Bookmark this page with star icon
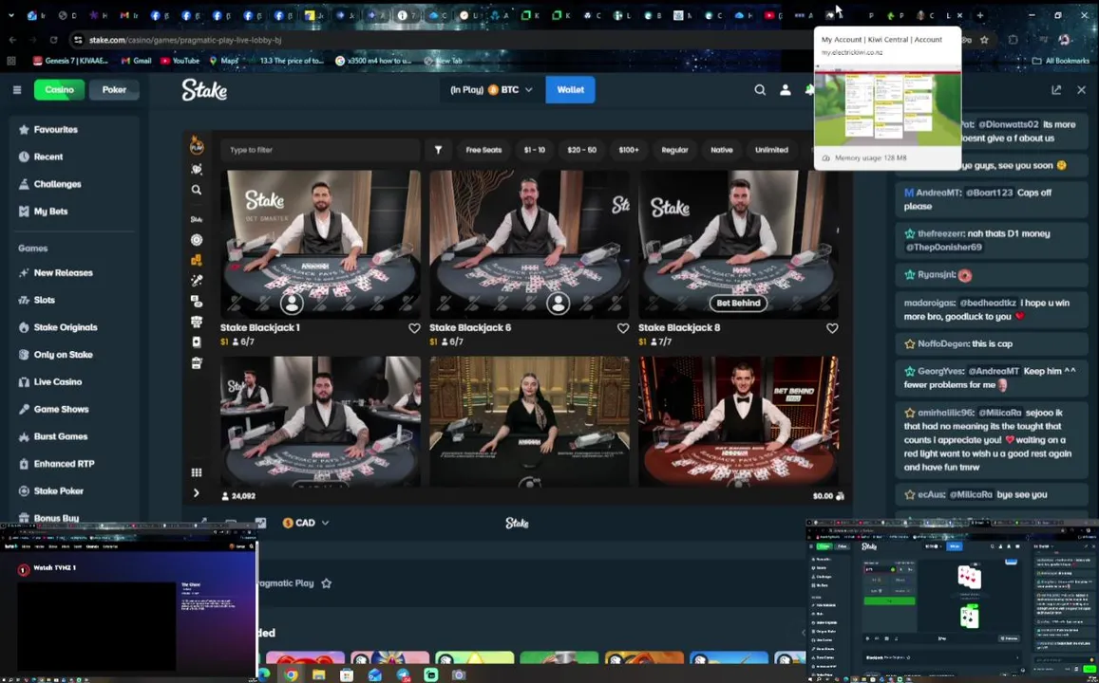 pyautogui.click(x=984, y=40)
